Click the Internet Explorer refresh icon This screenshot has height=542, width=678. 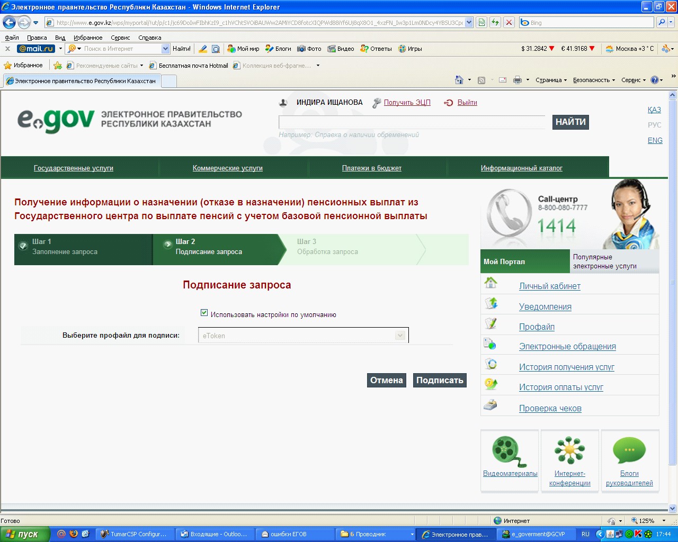pyautogui.click(x=495, y=22)
